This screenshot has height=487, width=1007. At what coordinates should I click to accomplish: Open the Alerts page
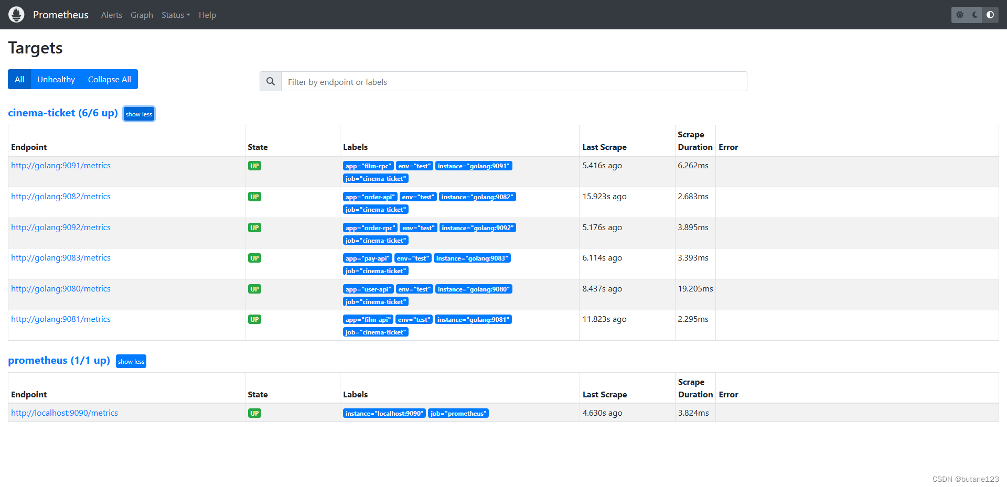tap(112, 15)
